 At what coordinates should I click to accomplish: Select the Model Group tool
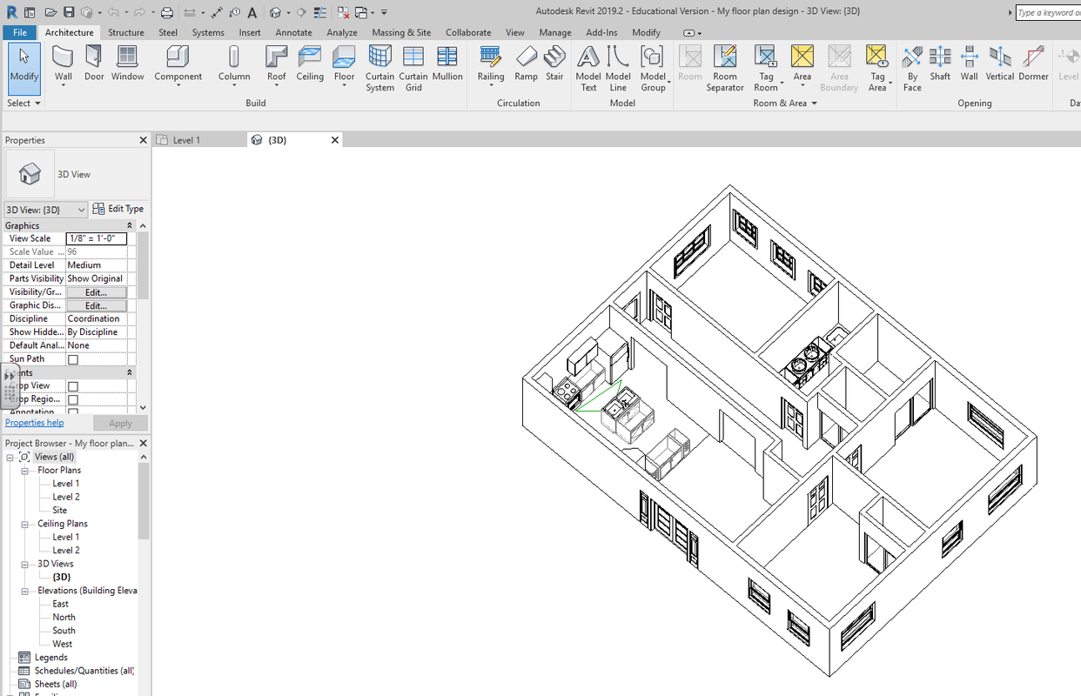point(653,69)
